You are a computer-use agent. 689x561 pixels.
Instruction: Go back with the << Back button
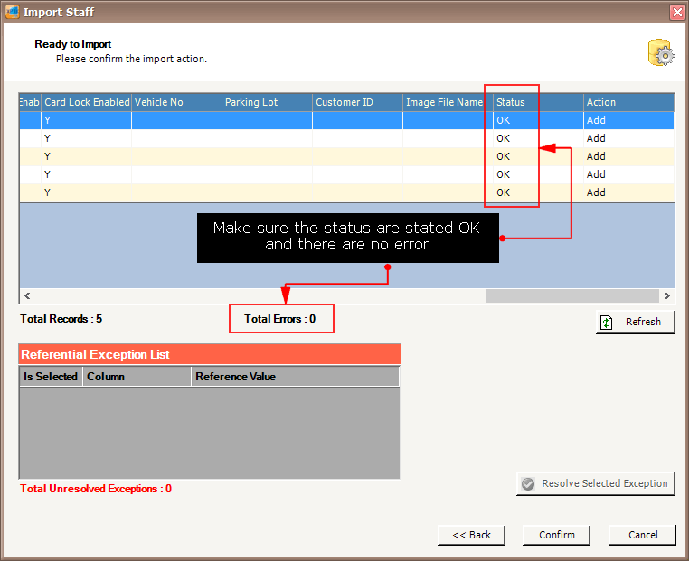coord(471,535)
